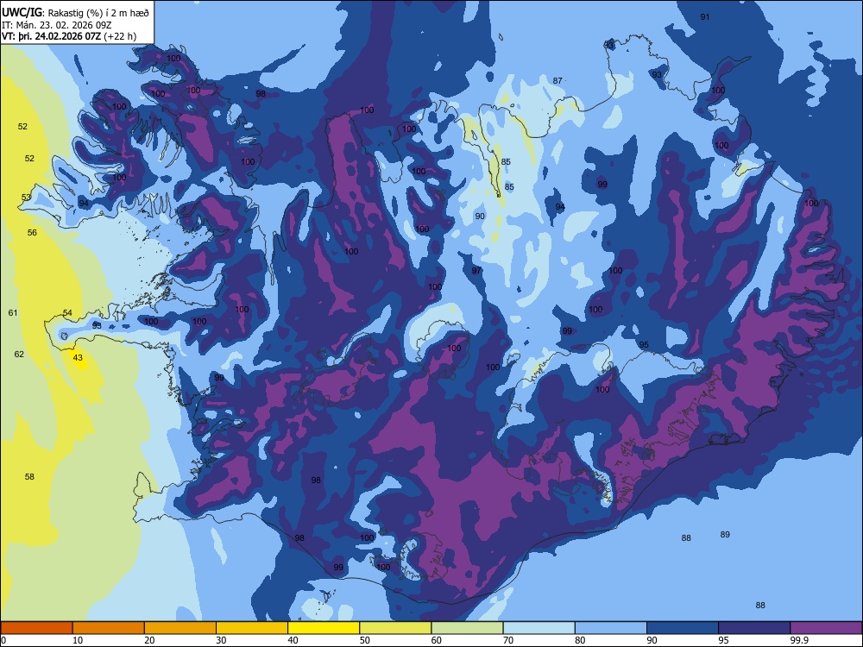
Task: Click the humidity value 91 on the map
Action: (705, 17)
